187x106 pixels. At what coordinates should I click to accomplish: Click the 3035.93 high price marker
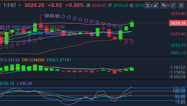[x=52, y=16]
